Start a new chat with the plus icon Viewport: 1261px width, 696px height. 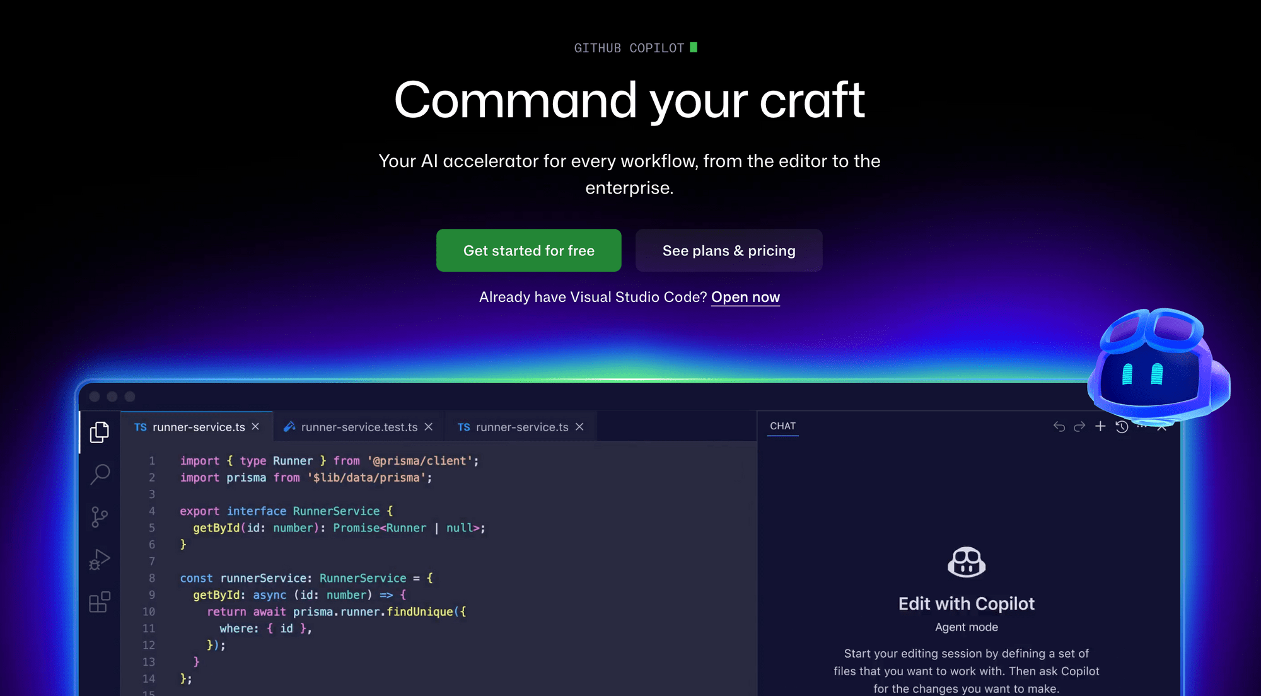pos(1100,426)
